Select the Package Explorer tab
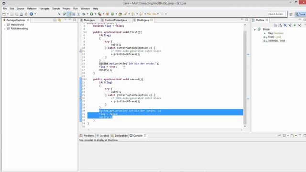This screenshot has height=172, width=306. [x=16, y=20]
